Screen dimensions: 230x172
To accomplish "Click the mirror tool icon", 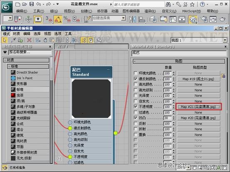I will [132, 19].
